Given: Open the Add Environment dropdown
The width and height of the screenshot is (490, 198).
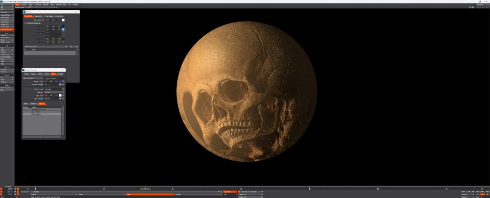Looking at the screenshot, I should pos(46,46).
